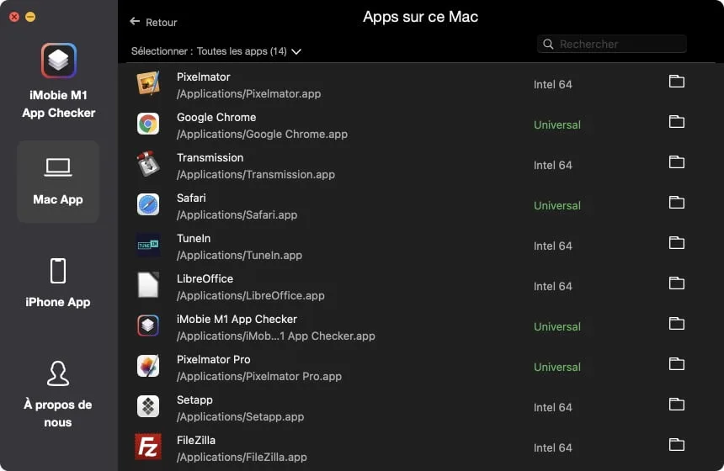Reveal Google Chrome in Finder folder icon
Screen dimensions: 724x471
(x=677, y=122)
